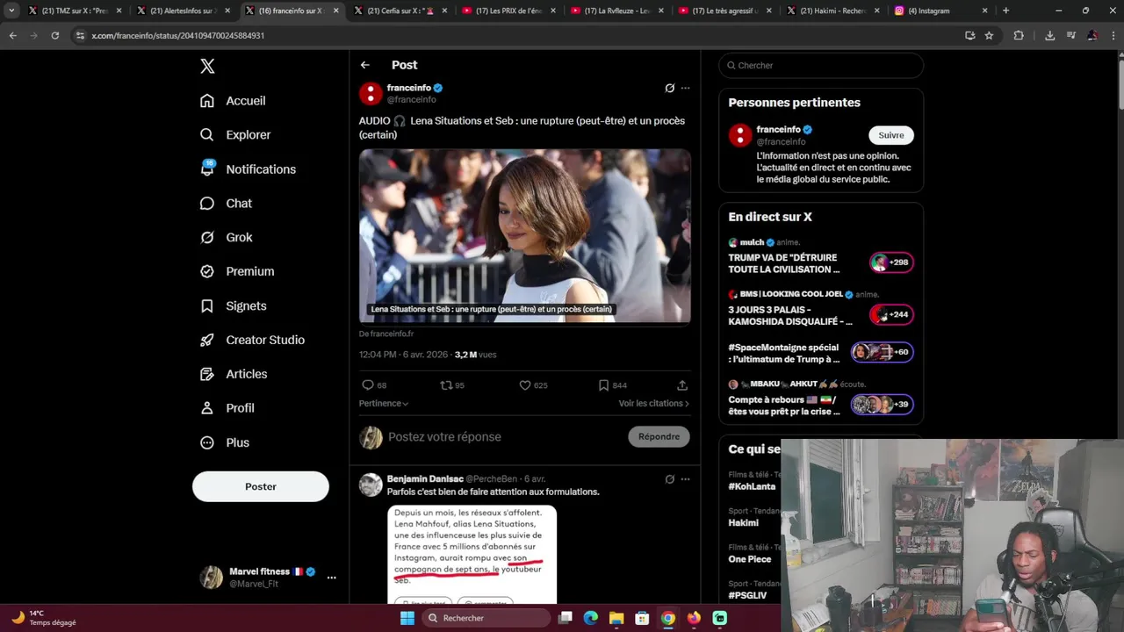Go back with the post back arrow
Viewport: 1124px width, 632px height.
tap(365, 65)
